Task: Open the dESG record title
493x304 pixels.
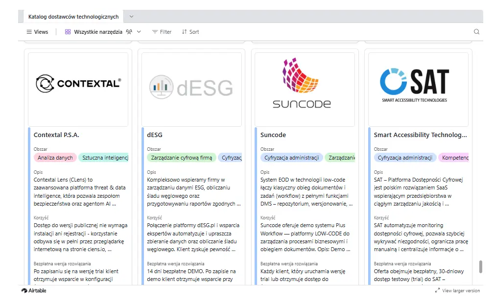Action: (x=155, y=135)
